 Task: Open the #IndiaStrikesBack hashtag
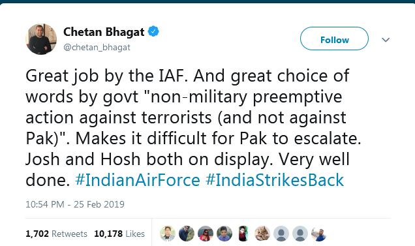275,180
